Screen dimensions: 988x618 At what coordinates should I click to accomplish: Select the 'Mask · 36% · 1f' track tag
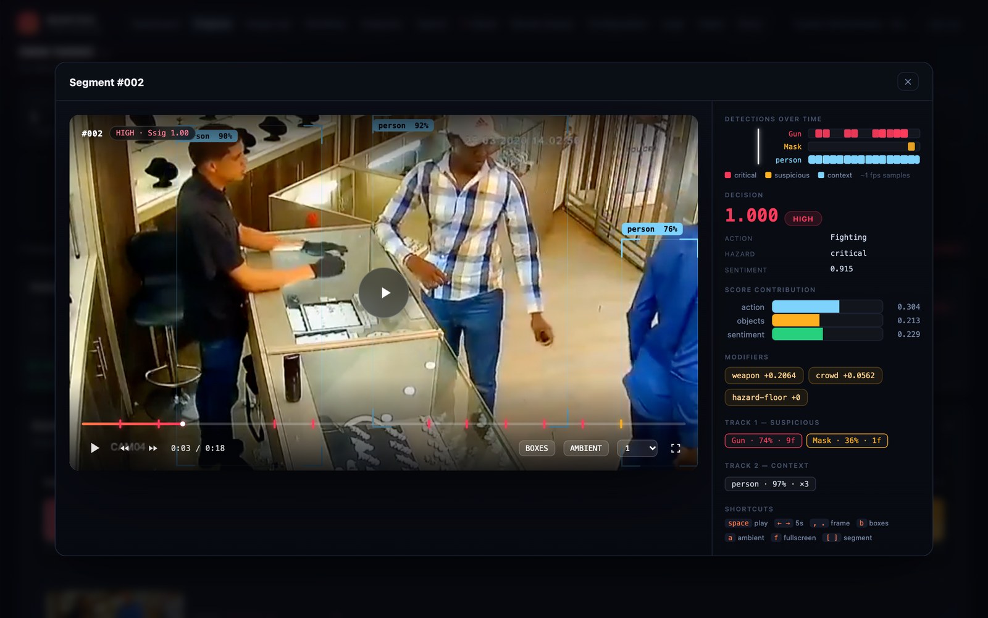pos(847,441)
